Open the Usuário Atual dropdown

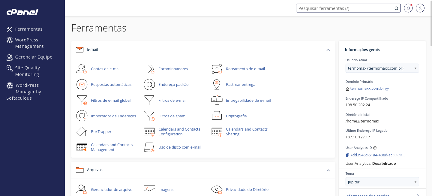[x=382, y=68]
